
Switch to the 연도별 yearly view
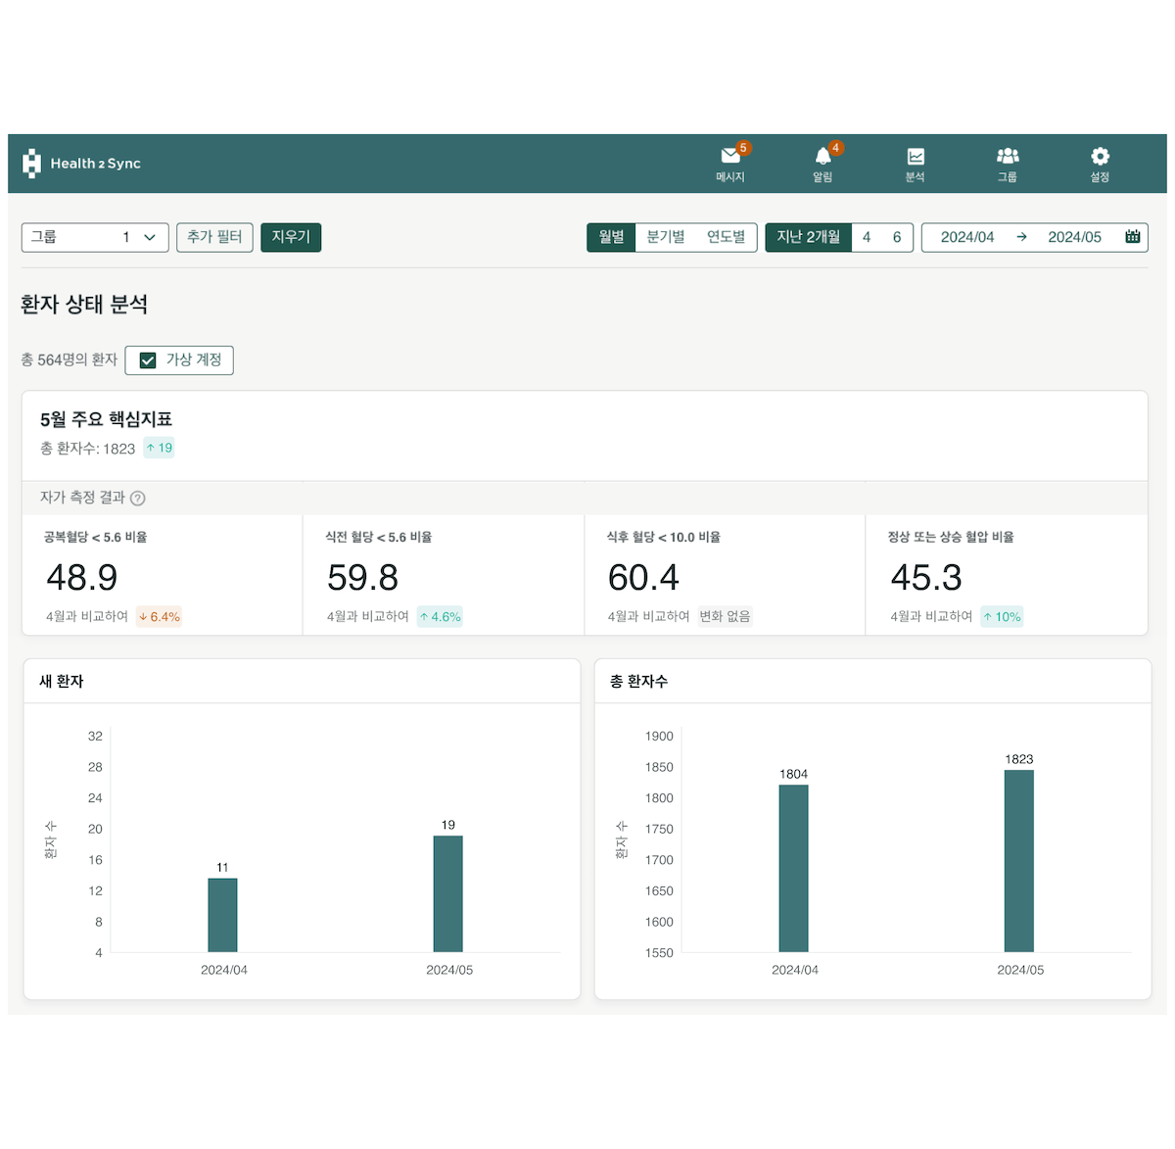(x=726, y=237)
